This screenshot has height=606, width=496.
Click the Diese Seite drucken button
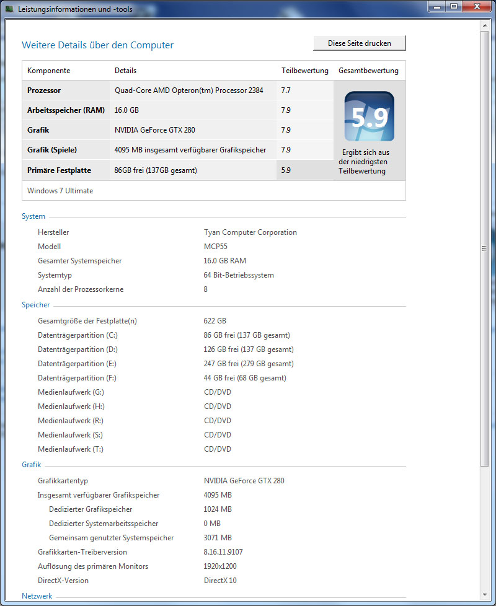pos(359,43)
